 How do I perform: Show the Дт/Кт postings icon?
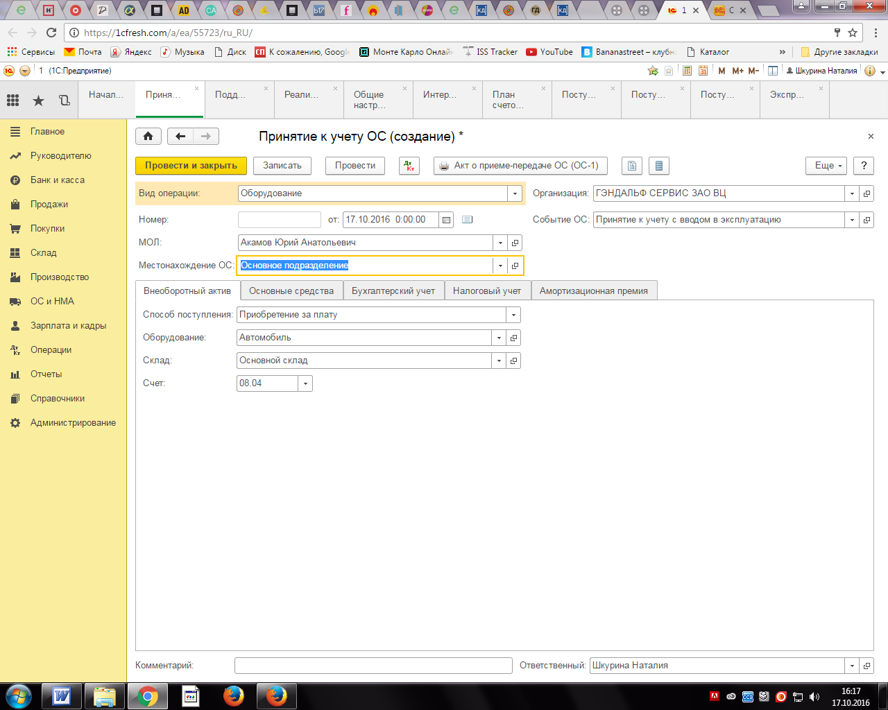point(409,166)
